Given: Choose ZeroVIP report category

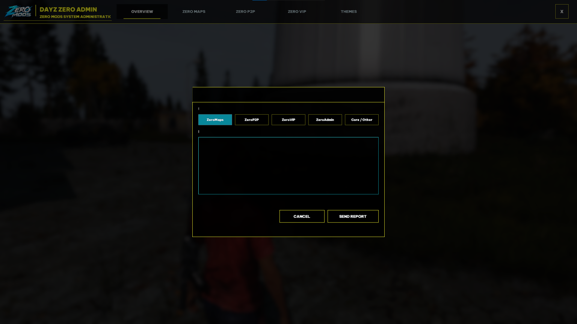Looking at the screenshot, I should click(x=288, y=120).
